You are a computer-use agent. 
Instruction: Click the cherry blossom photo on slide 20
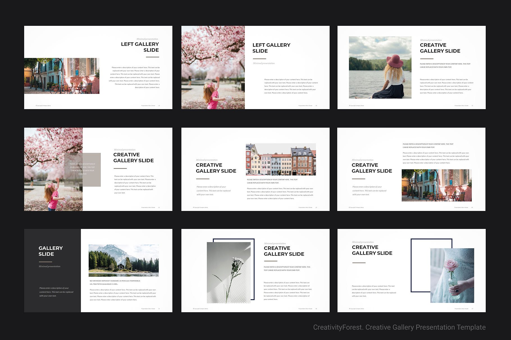coord(213,67)
